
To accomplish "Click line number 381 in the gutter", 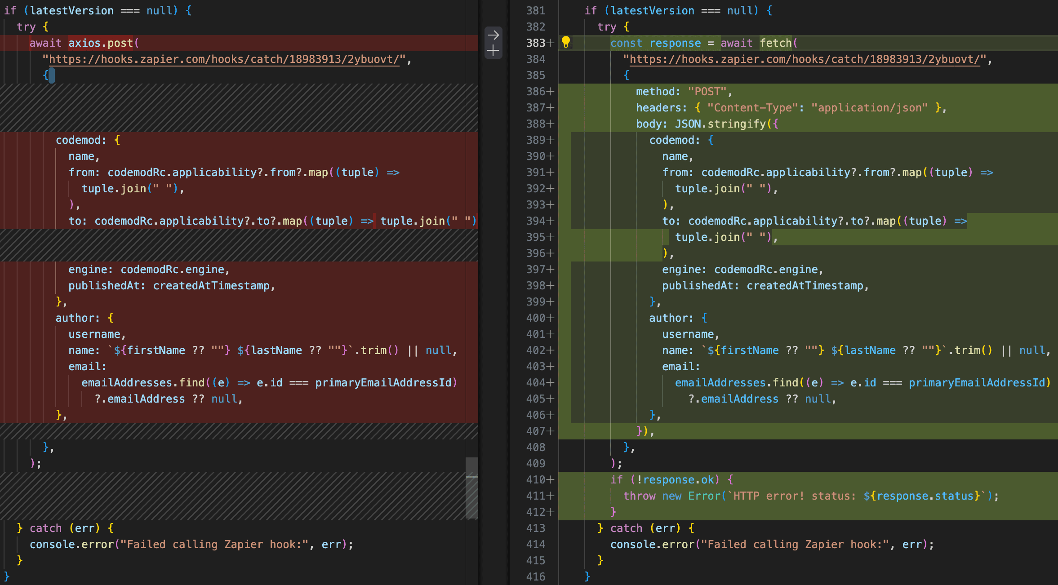I will click(x=535, y=11).
